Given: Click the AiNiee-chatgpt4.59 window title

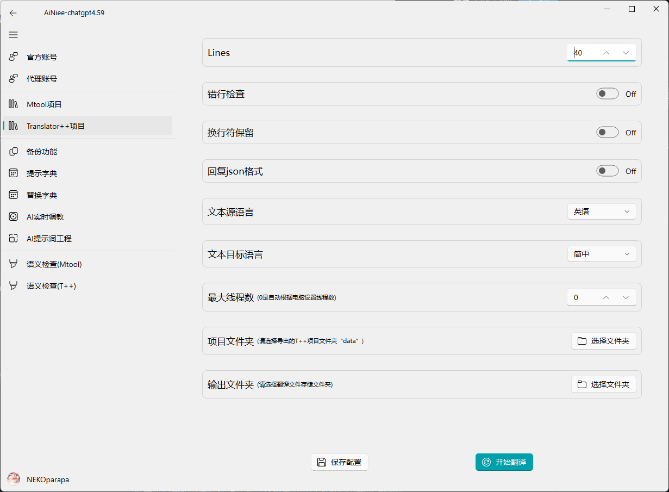Looking at the screenshot, I should (74, 13).
